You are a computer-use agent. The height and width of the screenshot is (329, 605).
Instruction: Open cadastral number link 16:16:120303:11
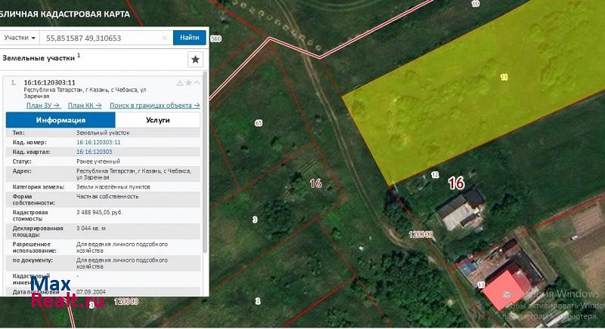98,142
